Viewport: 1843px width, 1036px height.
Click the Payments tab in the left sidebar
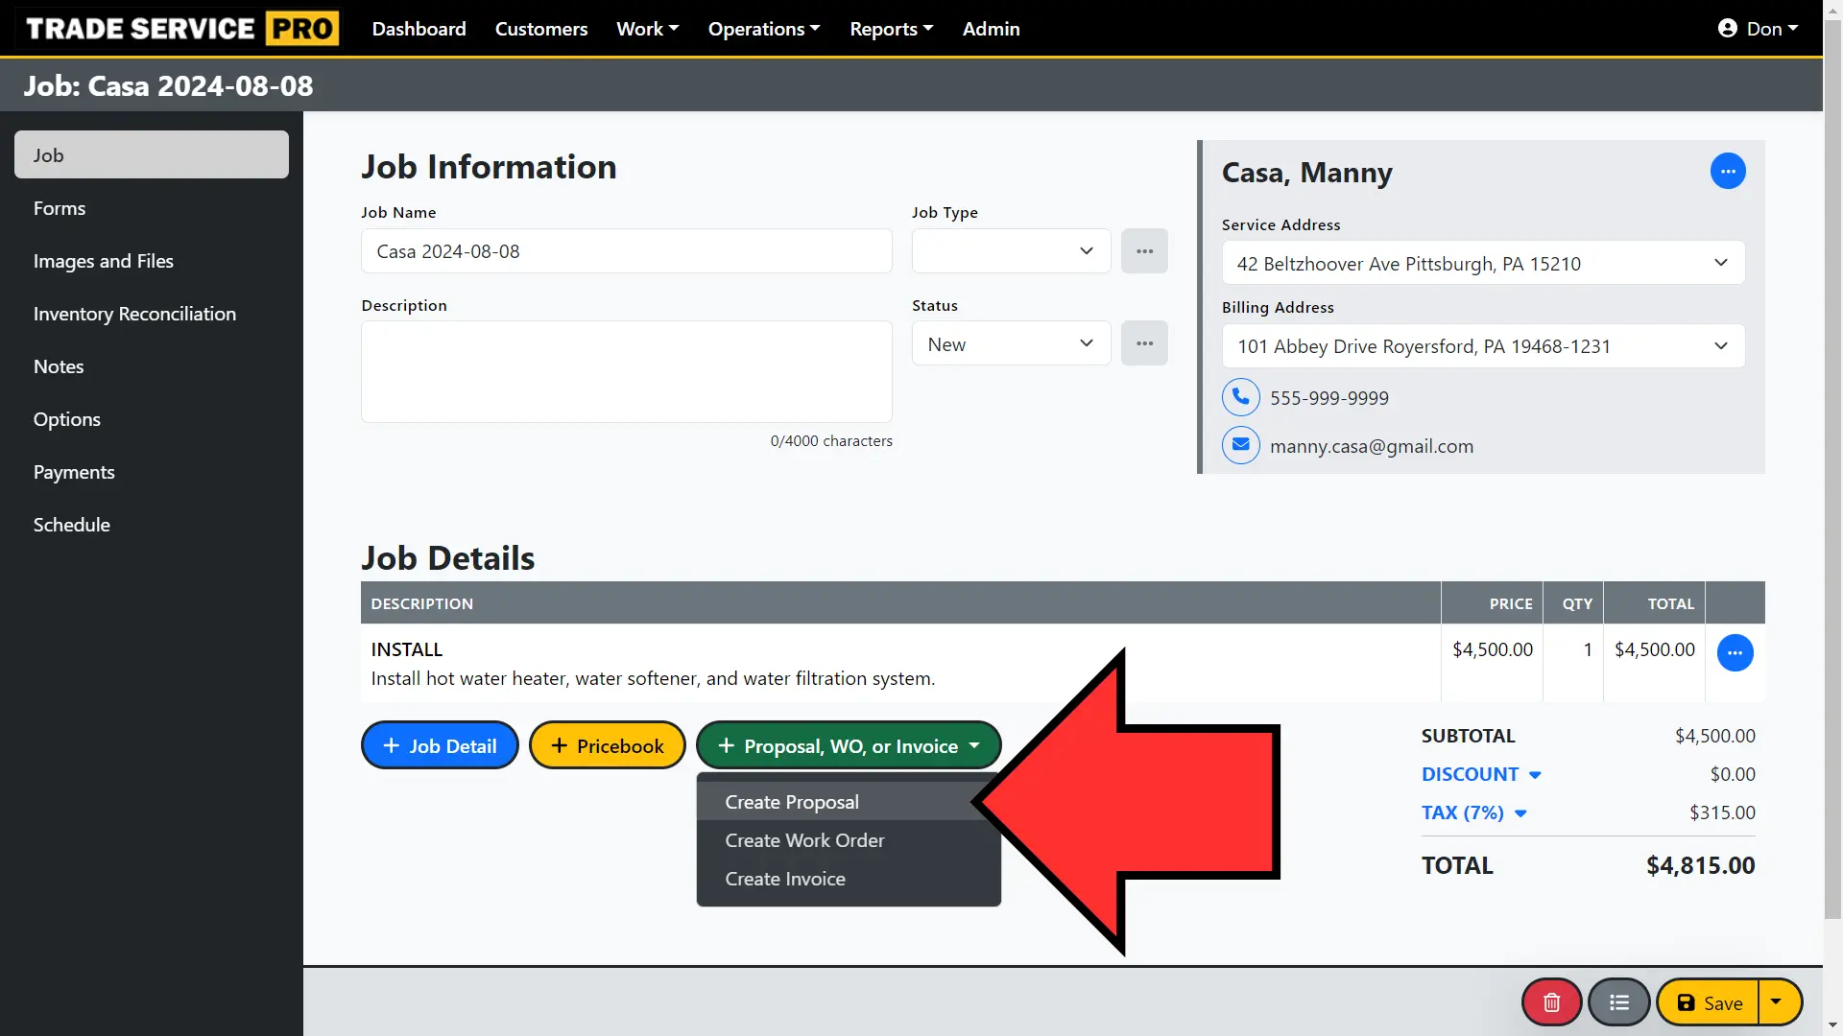pyautogui.click(x=73, y=471)
